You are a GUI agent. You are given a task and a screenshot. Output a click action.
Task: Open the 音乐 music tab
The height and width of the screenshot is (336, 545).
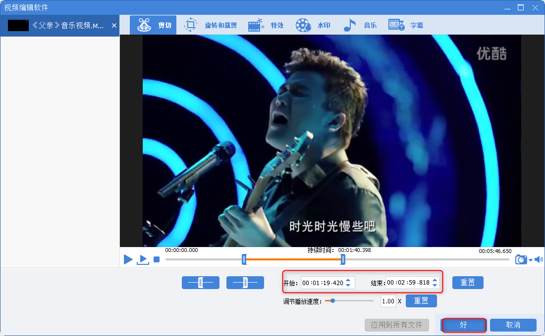pos(359,25)
